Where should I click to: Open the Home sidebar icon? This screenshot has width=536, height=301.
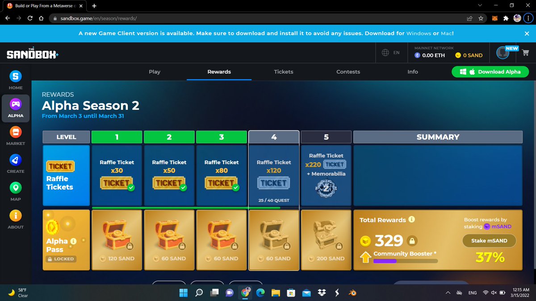pyautogui.click(x=16, y=77)
